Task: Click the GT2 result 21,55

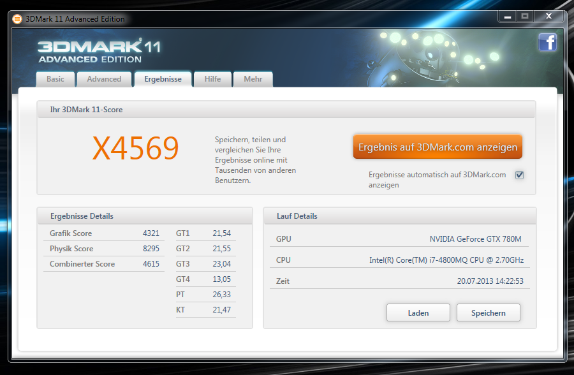Action: point(221,249)
